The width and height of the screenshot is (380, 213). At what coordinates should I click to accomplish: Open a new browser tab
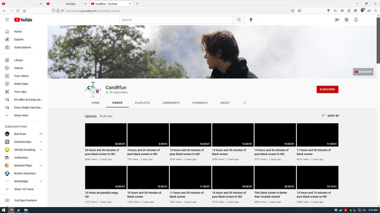tap(137, 4)
